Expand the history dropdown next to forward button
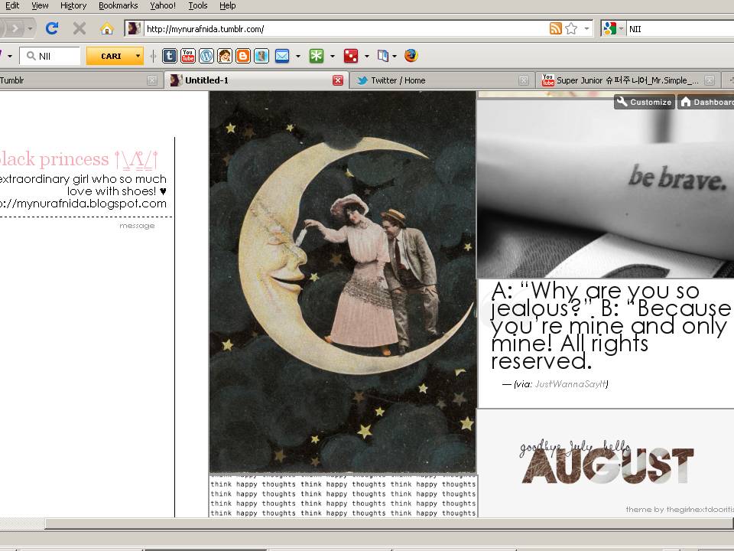Screen dimensions: 734x551 coord(30,28)
